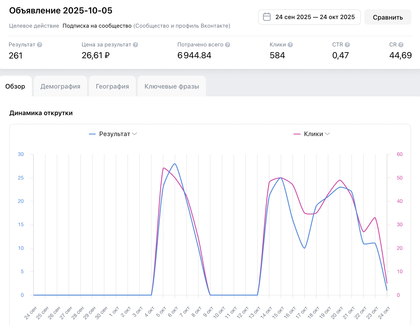This screenshot has width=420, height=325.
Task: Open the Ключевые фразы tab
Action: [x=172, y=86]
